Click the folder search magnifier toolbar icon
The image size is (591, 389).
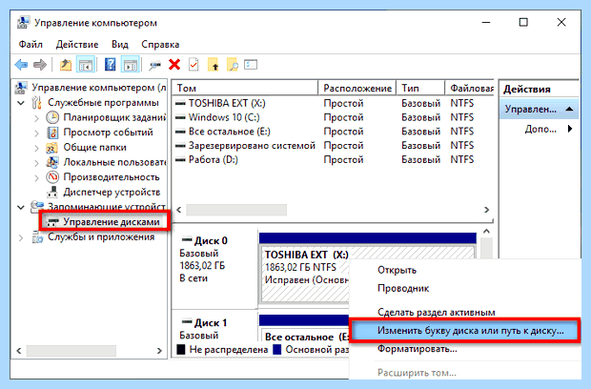point(233,65)
